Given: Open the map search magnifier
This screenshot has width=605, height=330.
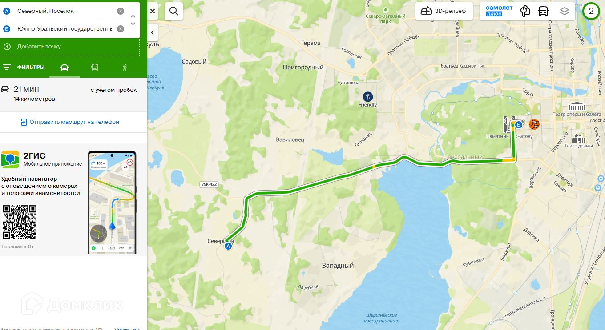Looking at the screenshot, I should coord(174,11).
